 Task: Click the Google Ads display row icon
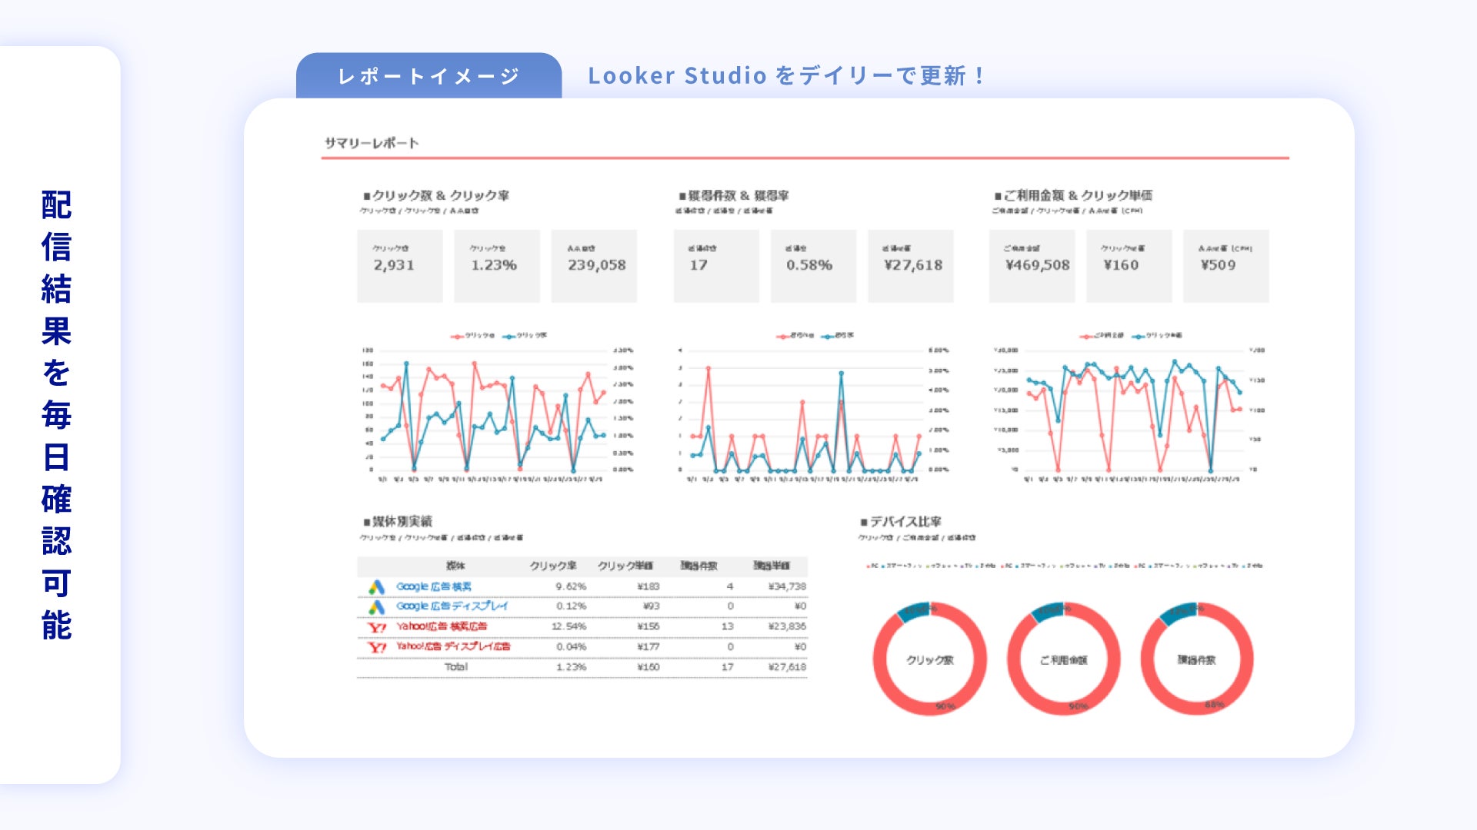pyautogui.click(x=376, y=607)
